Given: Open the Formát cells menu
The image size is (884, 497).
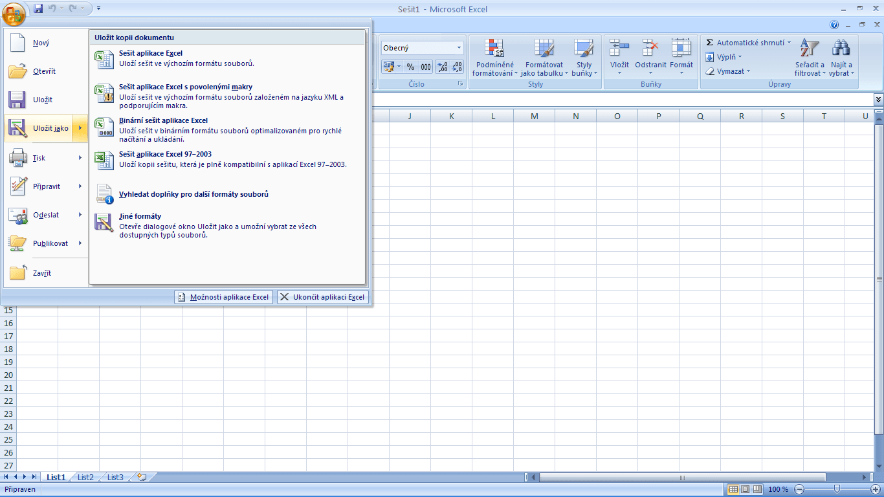Looking at the screenshot, I should 681,57.
